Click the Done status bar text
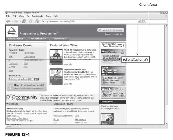Screen dimensions: 173x140 tap(8, 127)
